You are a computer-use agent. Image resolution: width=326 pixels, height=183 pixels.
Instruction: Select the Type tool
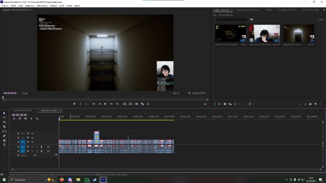5,145
